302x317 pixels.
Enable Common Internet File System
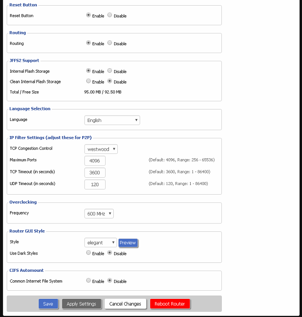tap(88, 280)
